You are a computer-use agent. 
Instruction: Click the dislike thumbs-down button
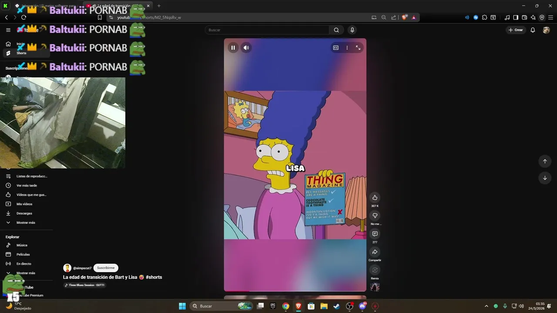coord(375,216)
